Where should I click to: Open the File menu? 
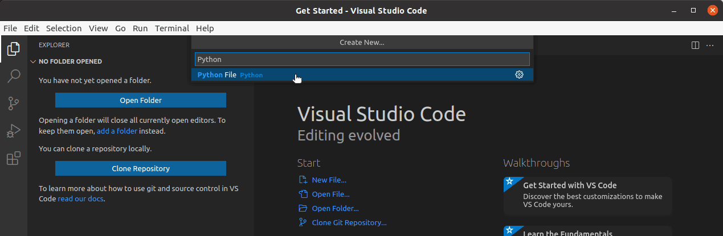[x=10, y=28]
